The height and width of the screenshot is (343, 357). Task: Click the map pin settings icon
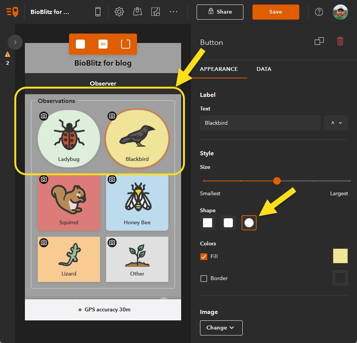click(x=137, y=12)
